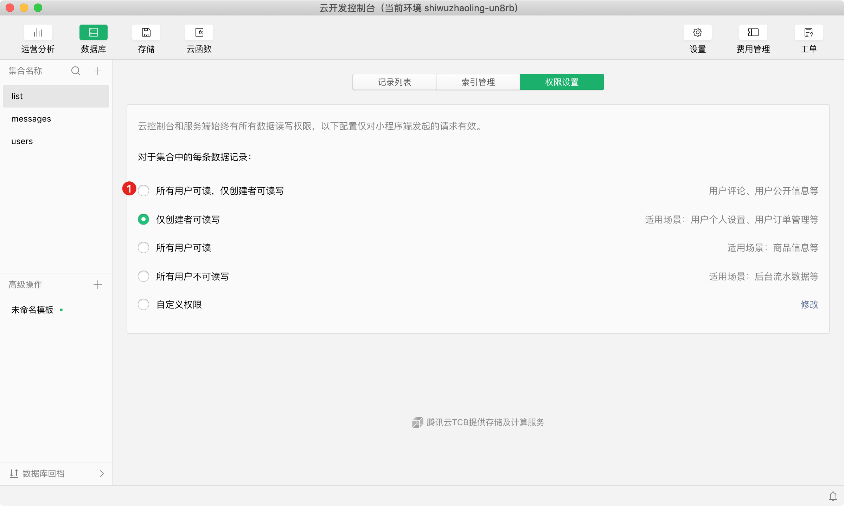Open the 存储 storage icon
Screen dimensions: 844x506
146,33
